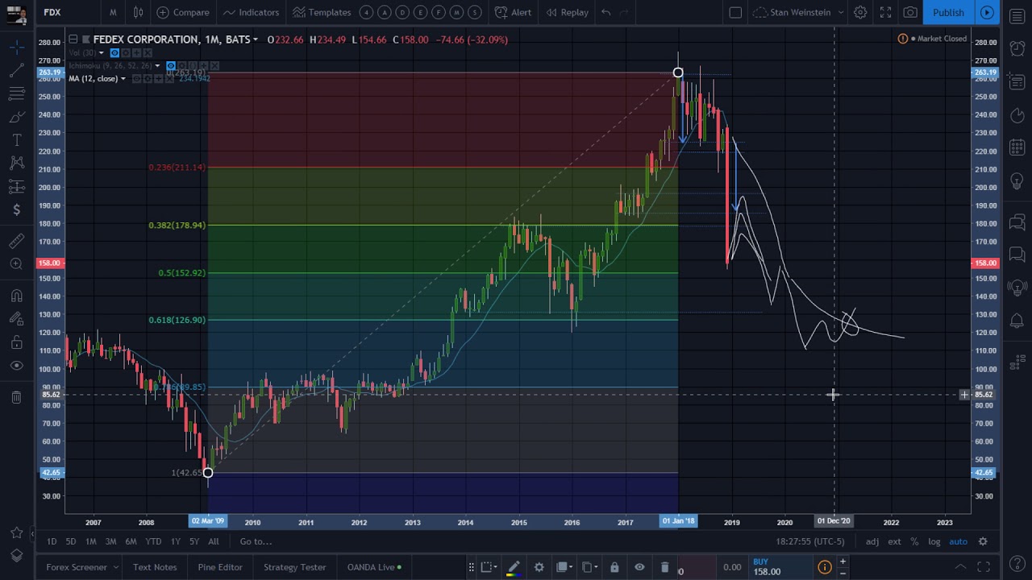Select the trend line drawing tool

tap(16, 72)
